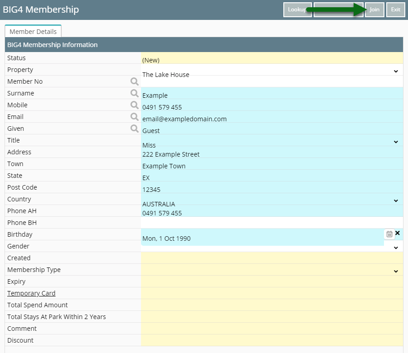408x353 pixels.
Task: Click the Join button
Action: pyautogui.click(x=374, y=10)
